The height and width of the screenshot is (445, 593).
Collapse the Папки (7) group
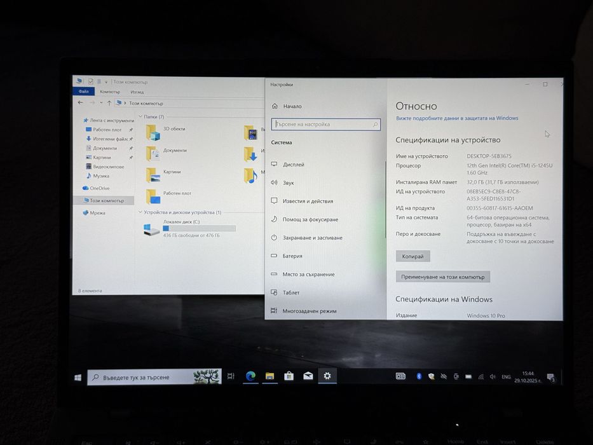pyautogui.click(x=140, y=116)
